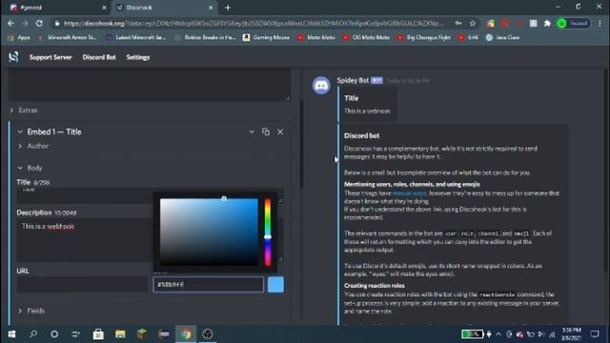Click the Discohook logo icon
The width and height of the screenshot is (610, 343).
pyautogui.click(x=13, y=57)
